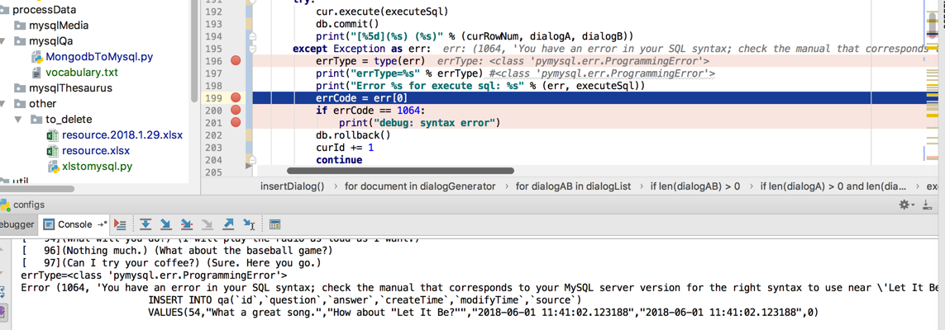The height and width of the screenshot is (330, 945).
Task: Click 'cur.execute(executeSql)' code line
Action: [382, 12]
